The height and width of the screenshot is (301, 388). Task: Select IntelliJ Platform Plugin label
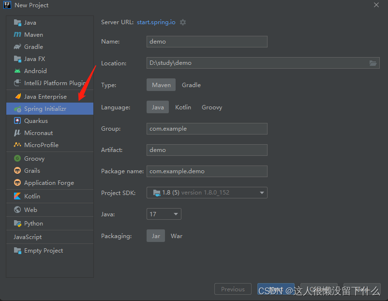[x=55, y=83]
